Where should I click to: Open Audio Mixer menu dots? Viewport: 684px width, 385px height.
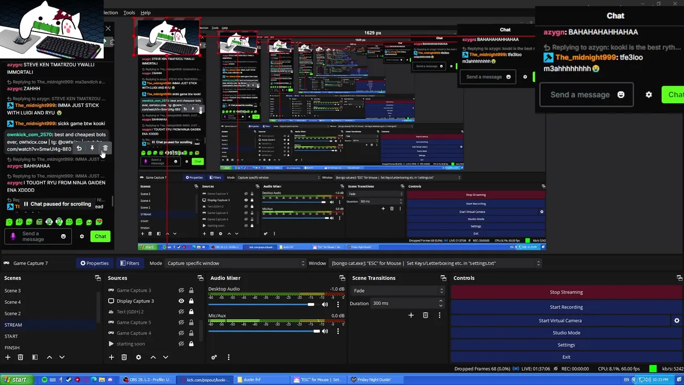tap(228, 357)
